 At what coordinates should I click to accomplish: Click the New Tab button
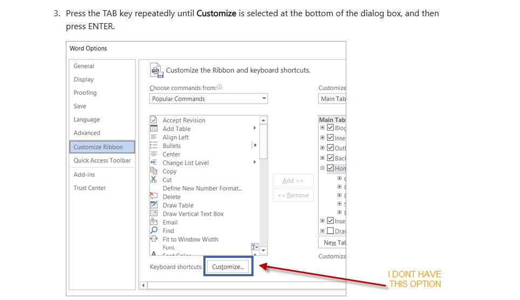pos(332,243)
